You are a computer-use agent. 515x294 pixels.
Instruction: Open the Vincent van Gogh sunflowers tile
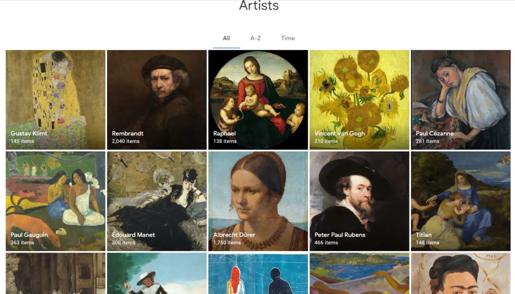pyautogui.click(x=359, y=100)
